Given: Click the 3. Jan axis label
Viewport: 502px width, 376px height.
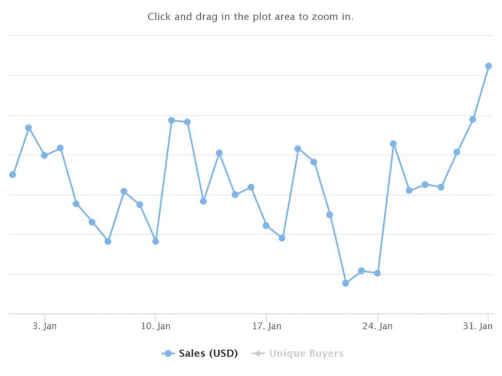Looking at the screenshot, I should coord(44,326).
